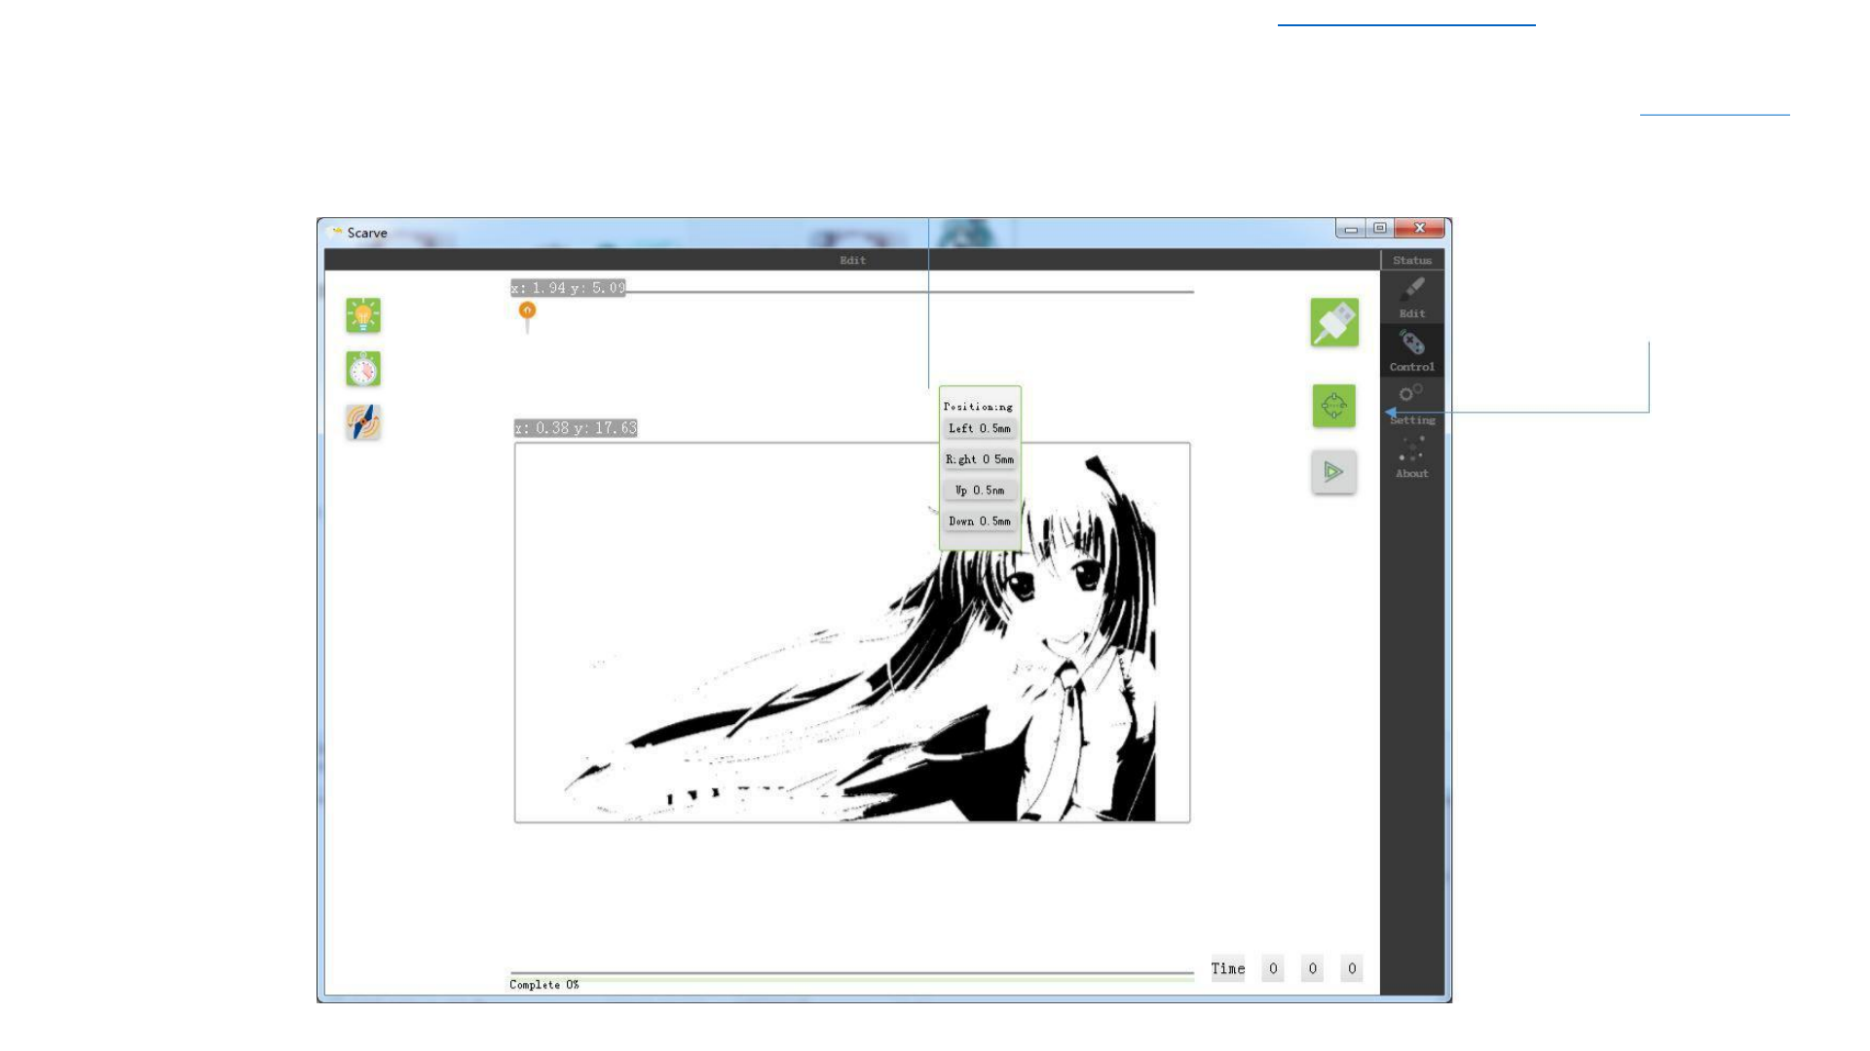Click the anime engraving image preview
1870x1051 pixels.
[851, 633]
